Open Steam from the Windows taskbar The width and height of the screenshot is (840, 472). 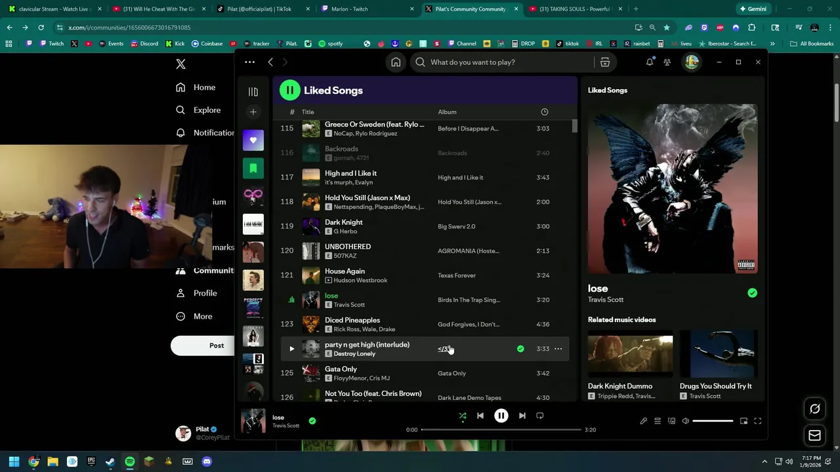[110, 462]
